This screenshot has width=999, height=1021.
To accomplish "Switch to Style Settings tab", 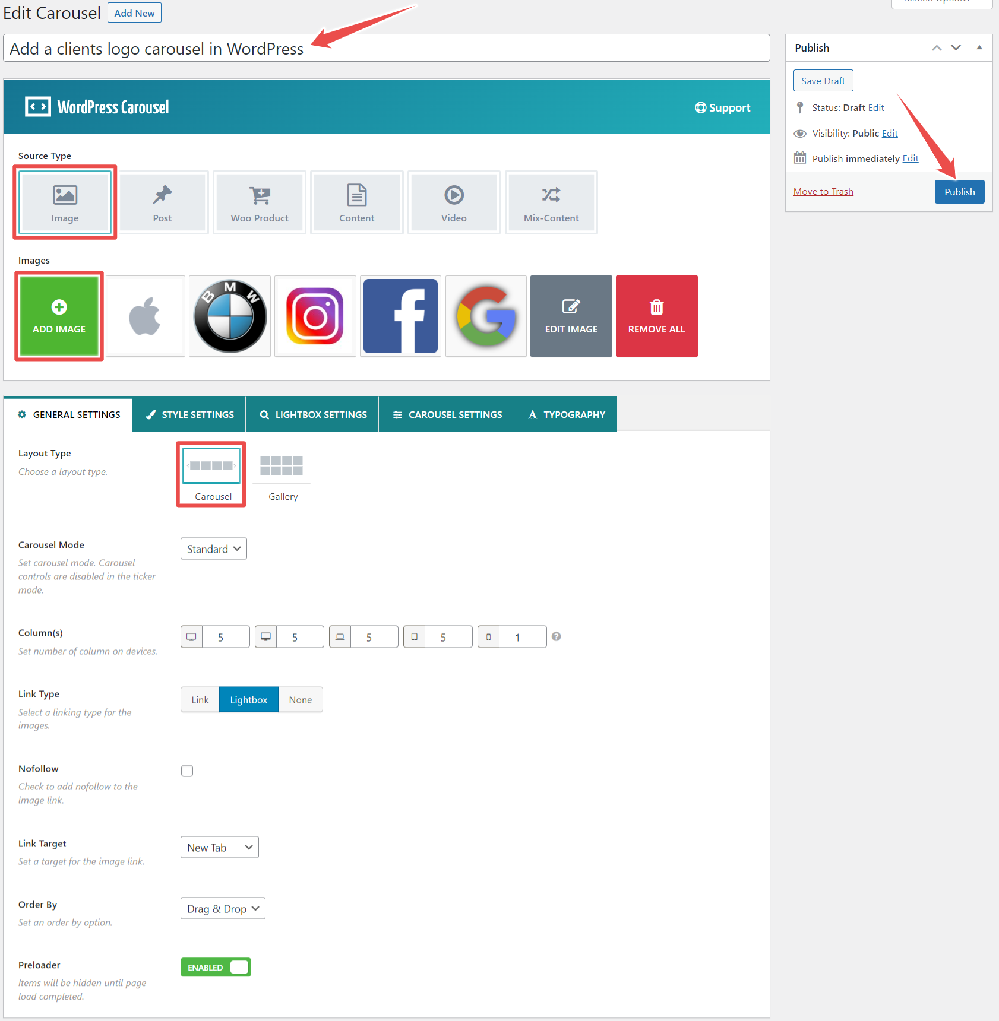I will point(189,414).
